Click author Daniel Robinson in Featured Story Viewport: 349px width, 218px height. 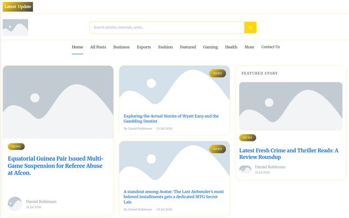coord(270,167)
